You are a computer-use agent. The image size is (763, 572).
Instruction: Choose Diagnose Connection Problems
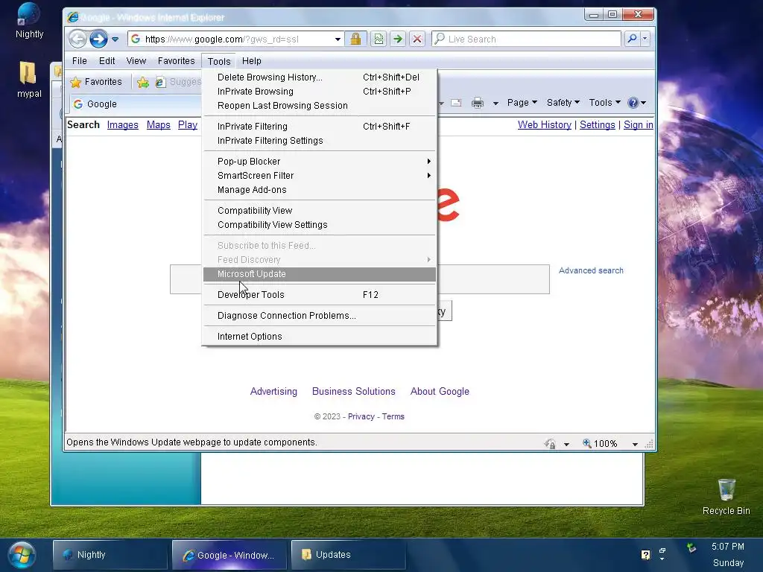[x=319, y=315]
